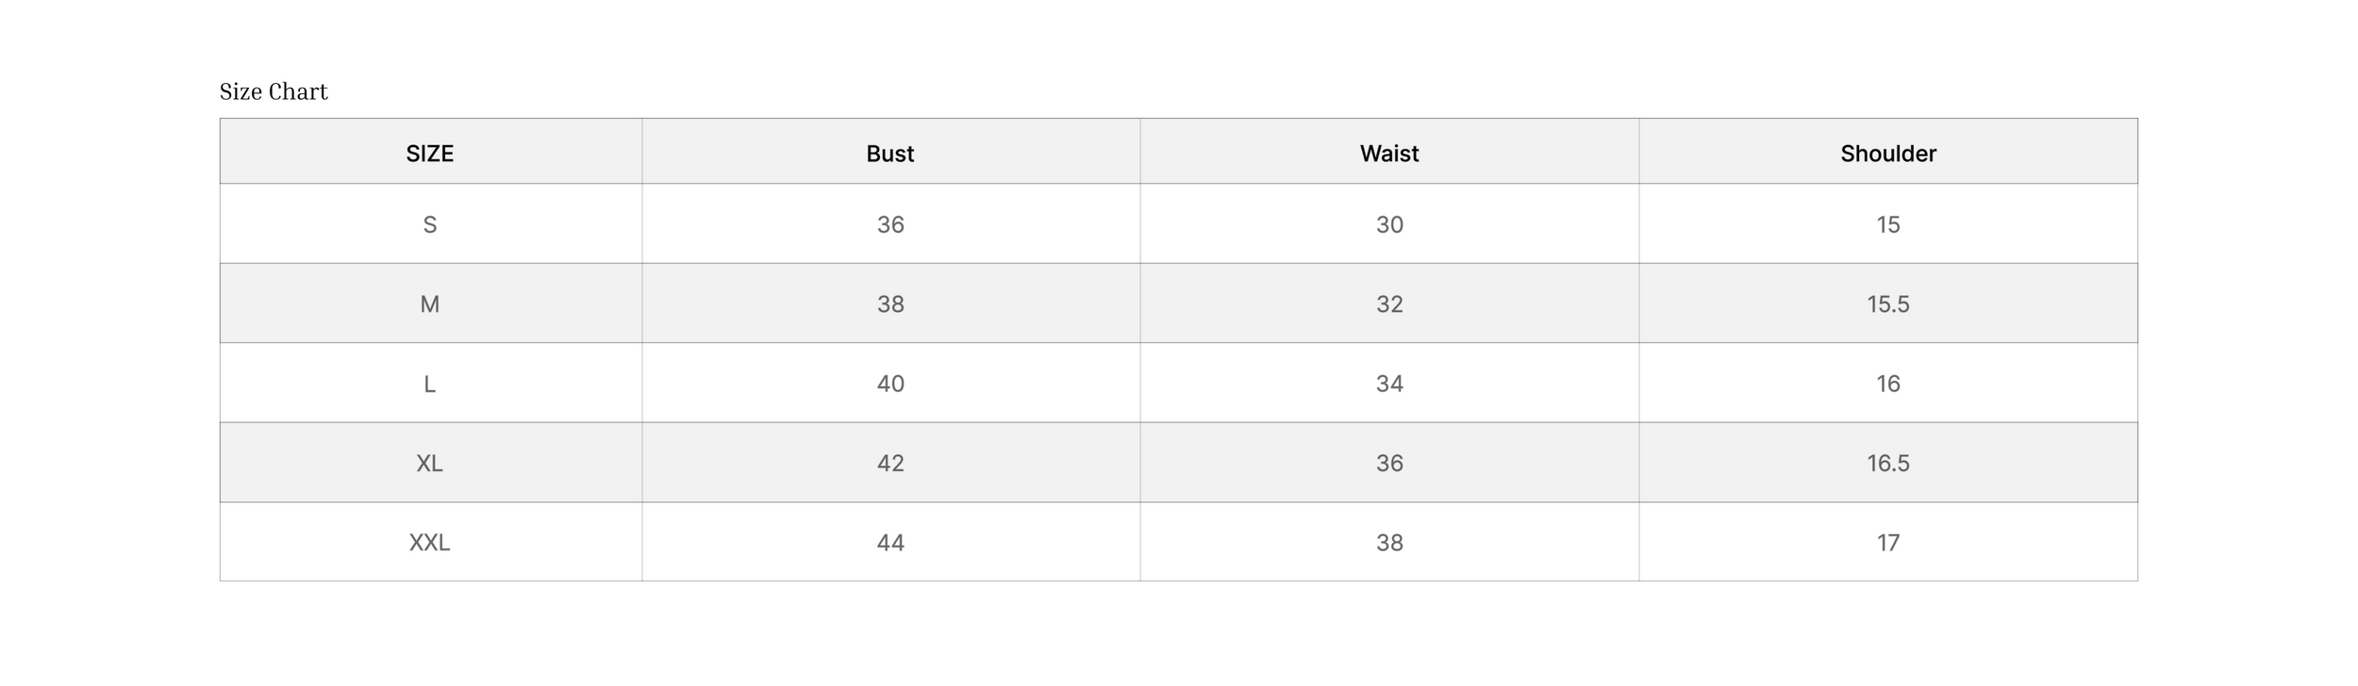Viewport: 2358px width, 686px height.
Task: Click bust value 36 for size S
Action: point(890,224)
